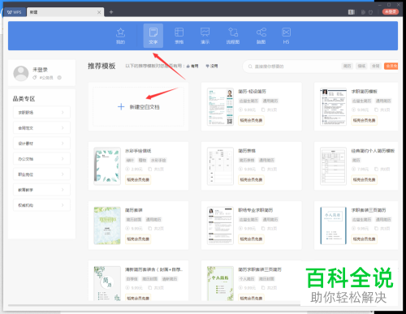Open the 设计素材 category label
The height and width of the screenshot is (314, 406).
click(x=26, y=144)
